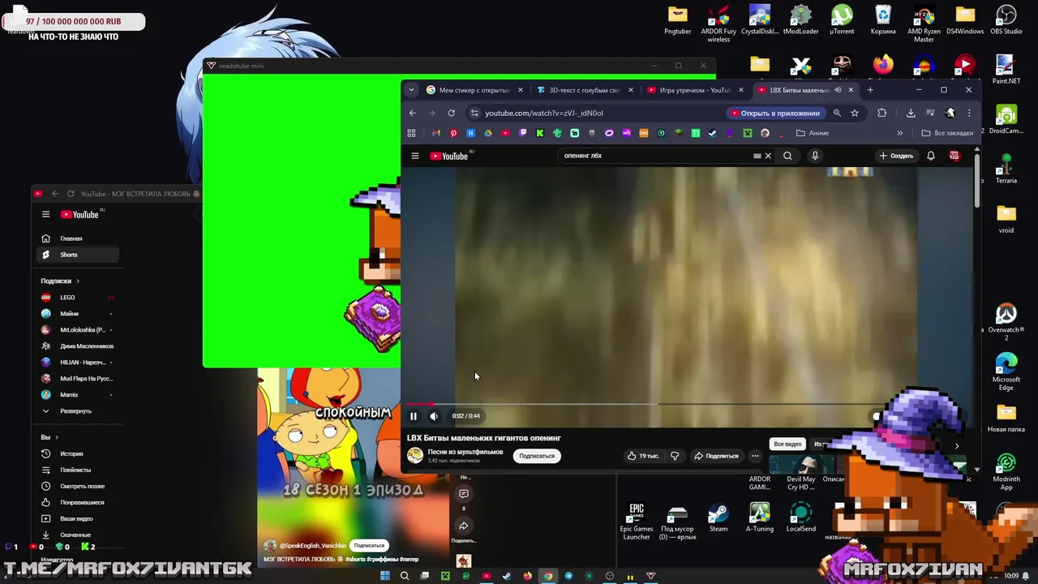The width and height of the screenshot is (1038, 584).
Task: Open the YouTube guide hamburger menu in front window
Action: coord(414,156)
